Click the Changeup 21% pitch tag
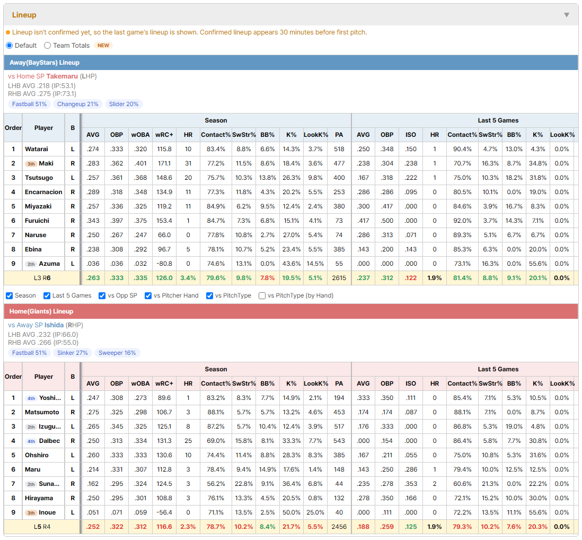The image size is (582, 540). point(77,104)
